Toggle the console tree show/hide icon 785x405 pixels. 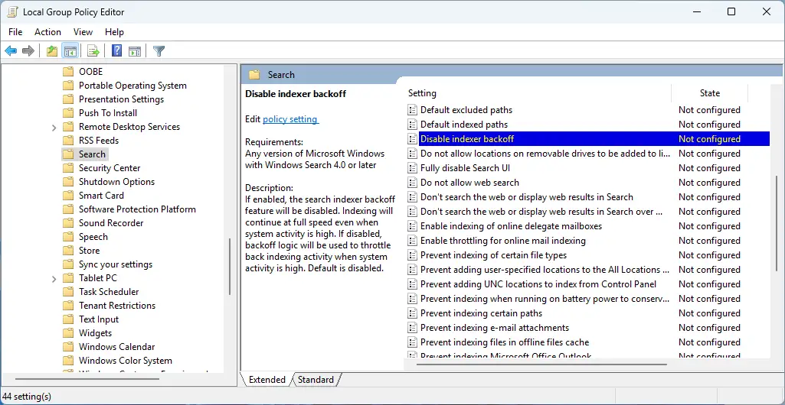(x=70, y=50)
